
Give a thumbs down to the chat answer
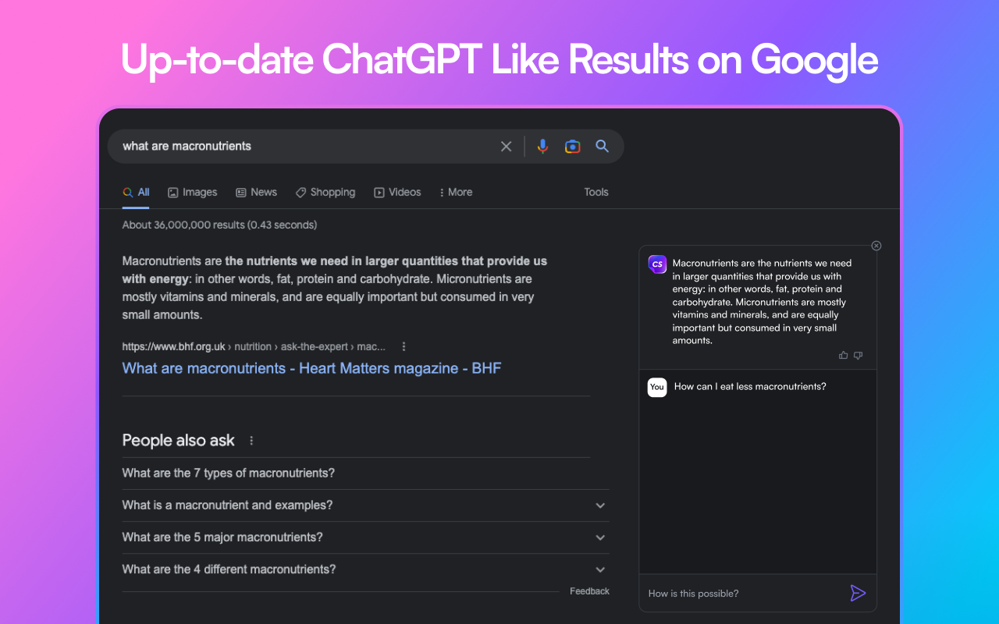click(x=857, y=355)
